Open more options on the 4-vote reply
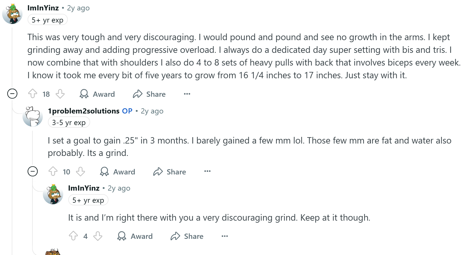The image size is (475, 255). click(225, 236)
